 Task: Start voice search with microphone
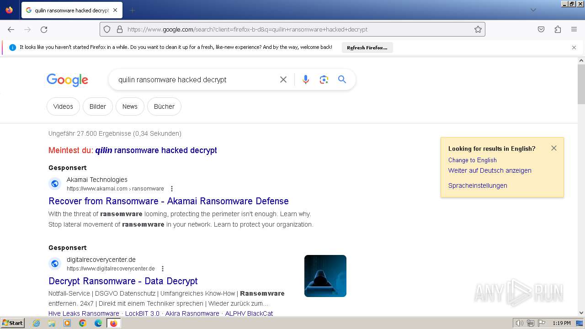(306, 80)
